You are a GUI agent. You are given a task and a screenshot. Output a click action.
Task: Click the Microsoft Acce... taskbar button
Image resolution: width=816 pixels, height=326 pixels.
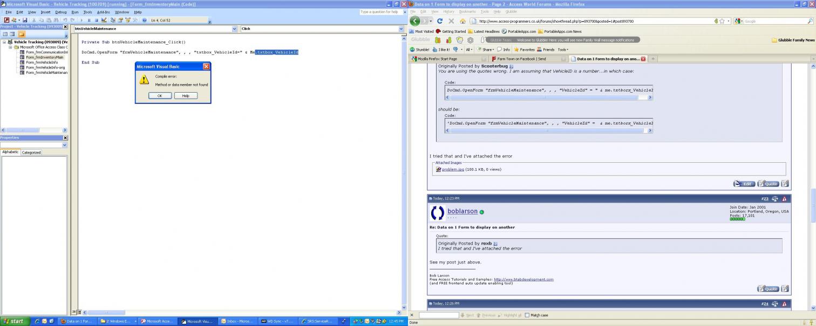pyautogui.click(x=157, y=321)
